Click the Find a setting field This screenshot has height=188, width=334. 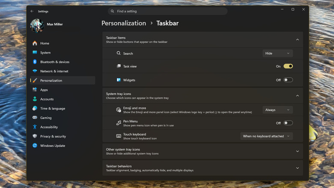click(167, 11)
